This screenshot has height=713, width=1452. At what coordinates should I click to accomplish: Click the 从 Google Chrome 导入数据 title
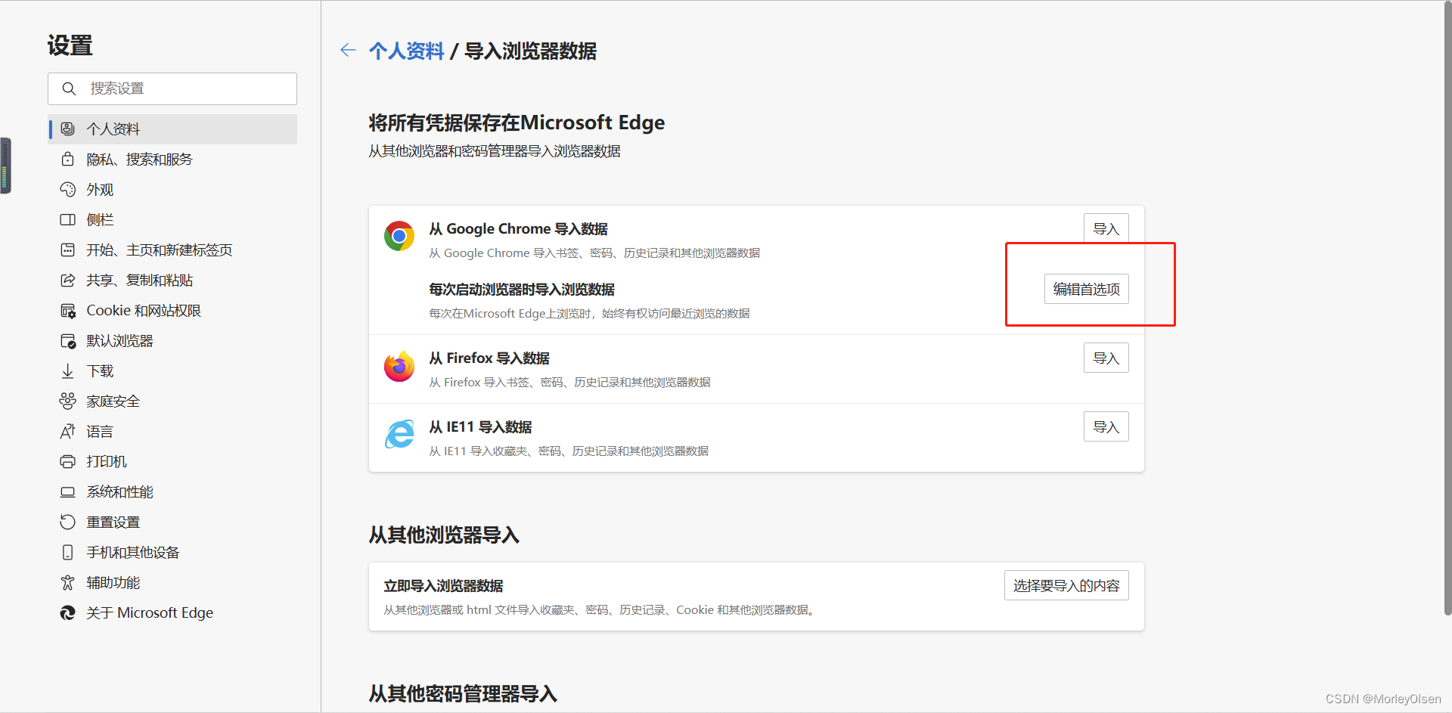pyautogui.click(x=518, y=228)
